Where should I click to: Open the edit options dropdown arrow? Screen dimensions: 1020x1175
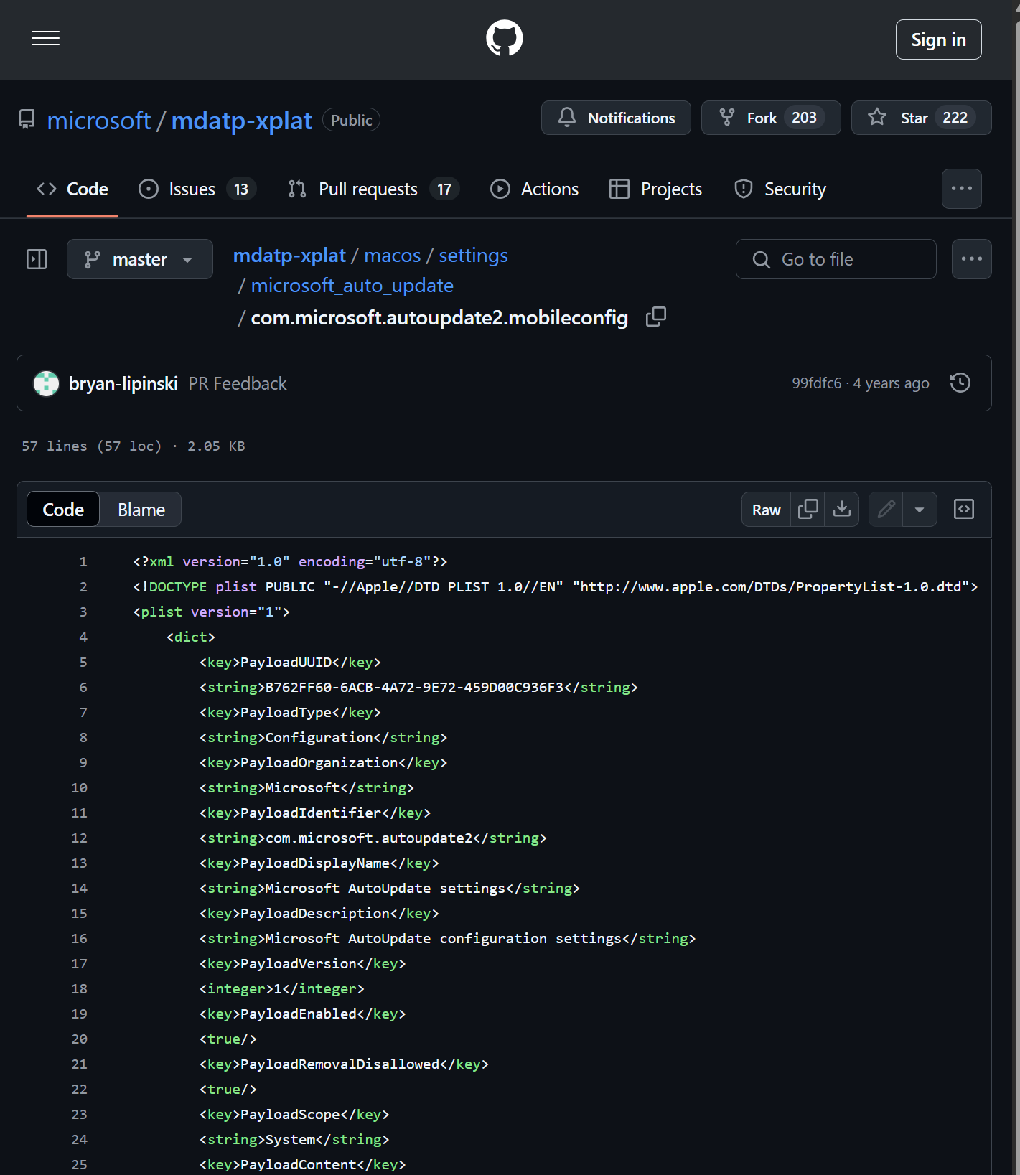tap(920, 510)
